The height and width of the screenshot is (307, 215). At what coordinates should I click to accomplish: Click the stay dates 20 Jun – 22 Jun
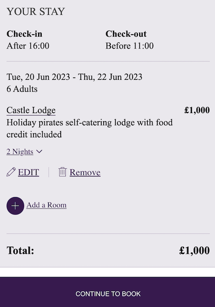[74, 77]
